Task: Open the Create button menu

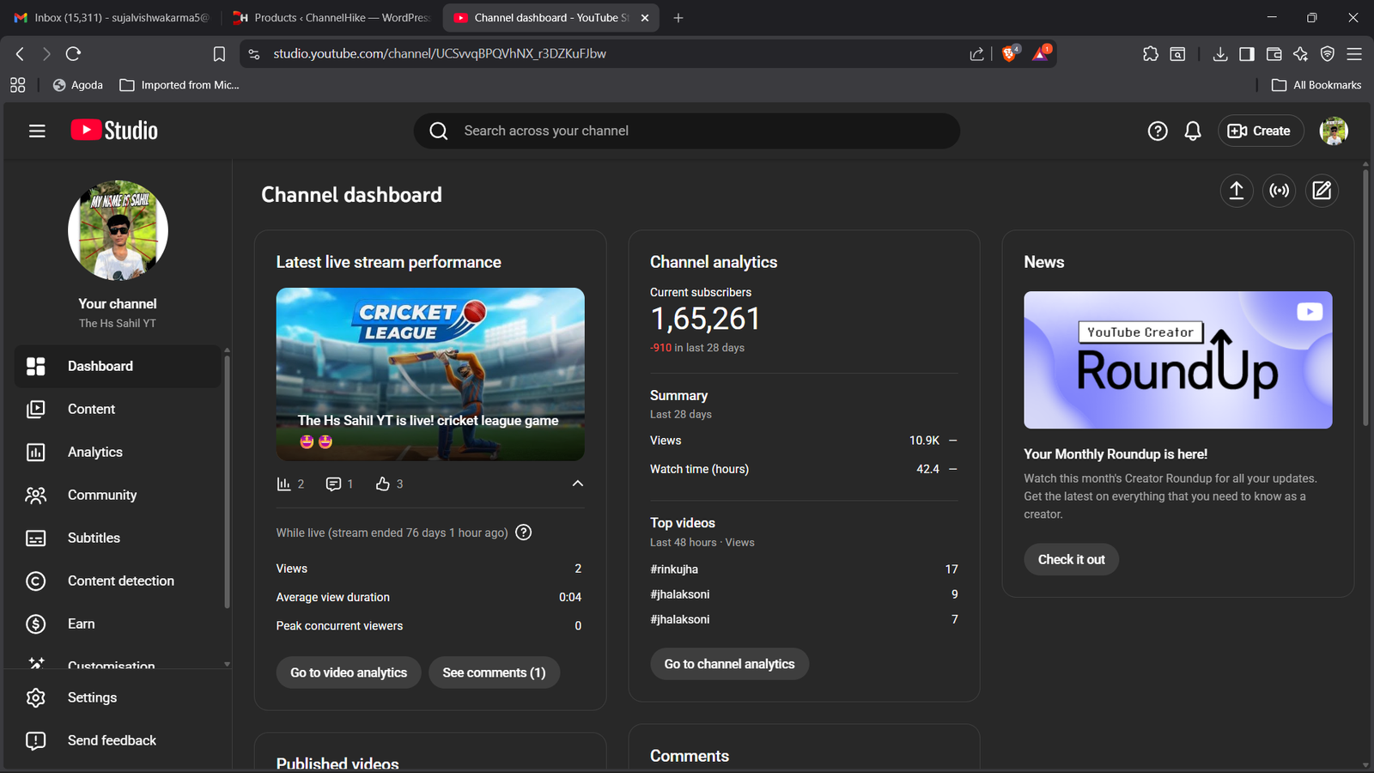Action: click(1259, 131)
